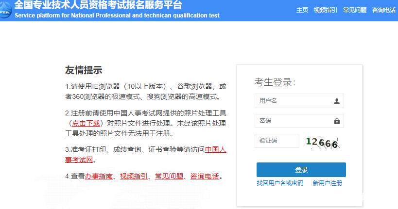Screen dimensions: 398x209
Task: Open the red 中国人事考试网 link
Action: [x=215, y=149]
